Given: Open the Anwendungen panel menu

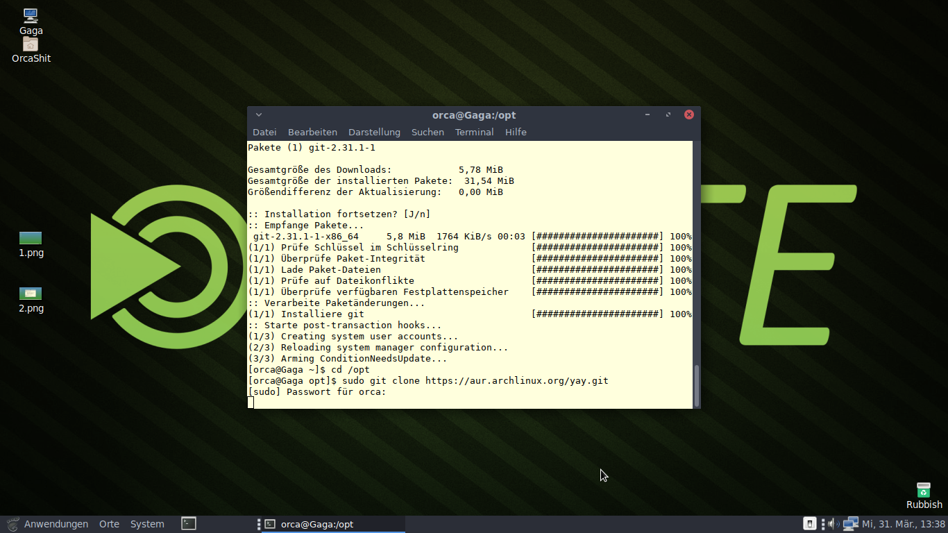Looking at the screenshot, I should click(x=56, y=524).
